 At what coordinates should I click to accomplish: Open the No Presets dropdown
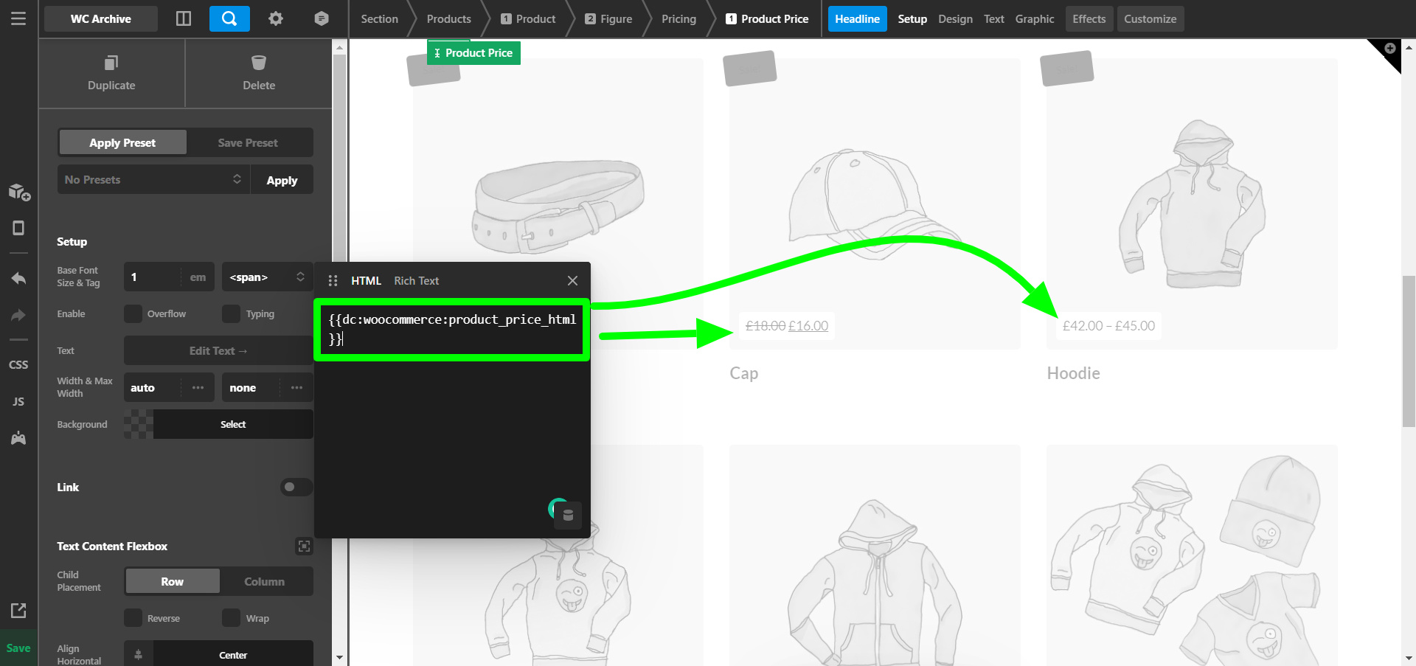pos(153,179)
